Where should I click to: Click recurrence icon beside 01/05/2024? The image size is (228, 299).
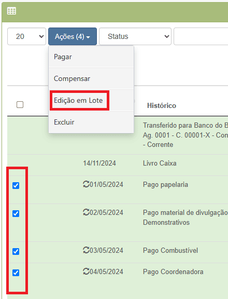tap(86, 184)
